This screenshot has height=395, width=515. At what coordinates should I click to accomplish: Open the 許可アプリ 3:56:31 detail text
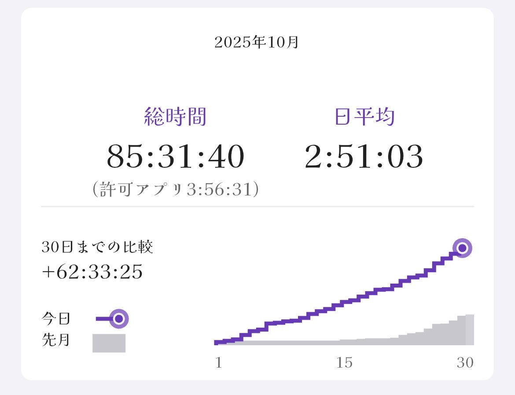click(175, 189)
